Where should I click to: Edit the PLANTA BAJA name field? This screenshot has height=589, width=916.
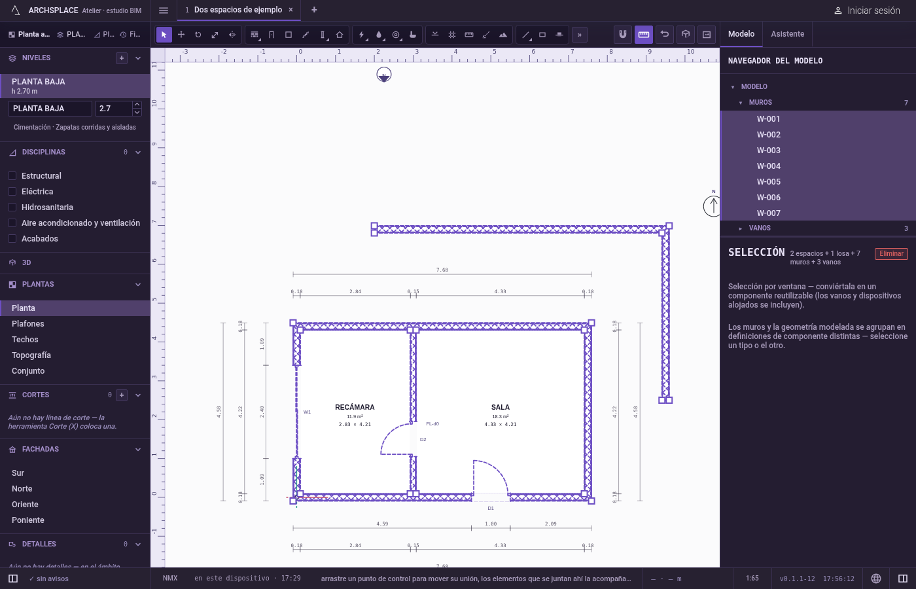50,109
